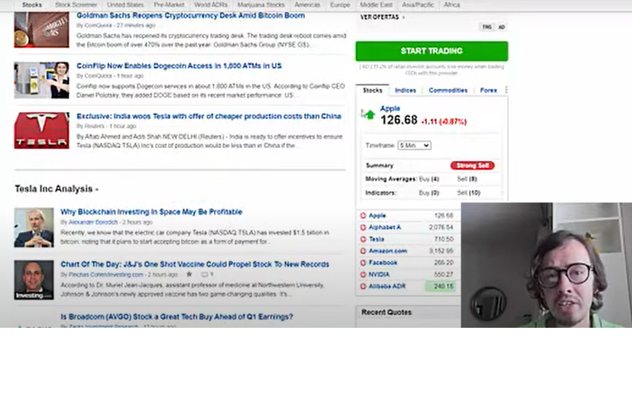Viewport: 632px width, 401px height.
Task: Open the World ADRs menu item
Action: point(211,5)
